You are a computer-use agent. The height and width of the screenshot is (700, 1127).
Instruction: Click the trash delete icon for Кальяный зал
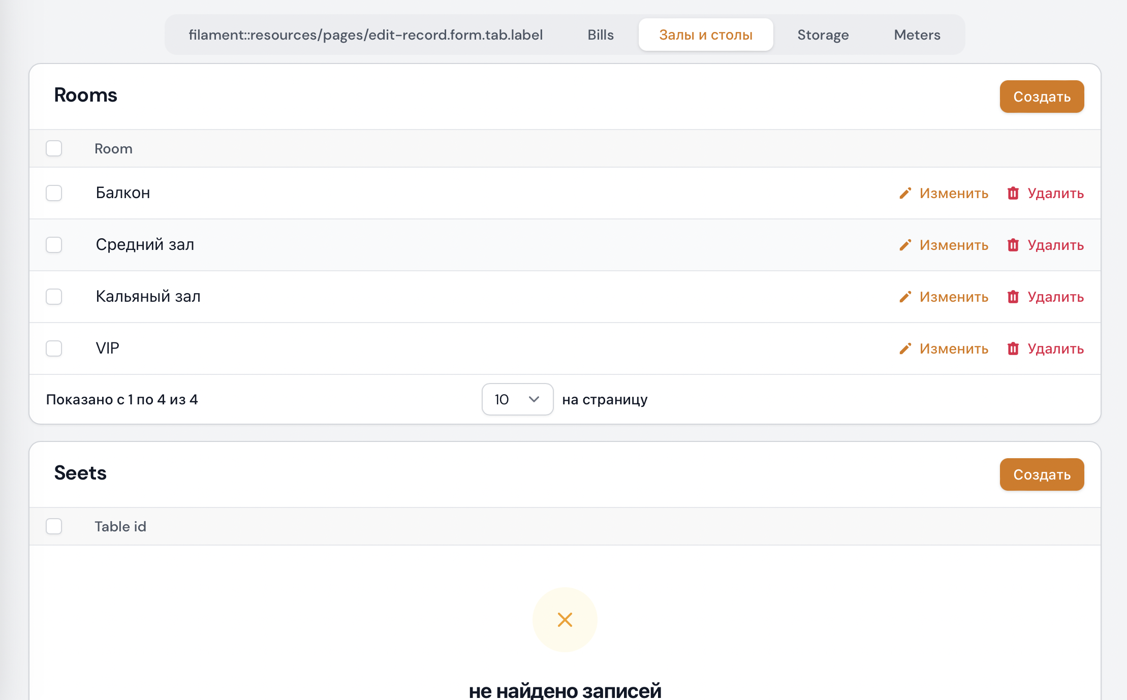click(x=1014, y=297)
